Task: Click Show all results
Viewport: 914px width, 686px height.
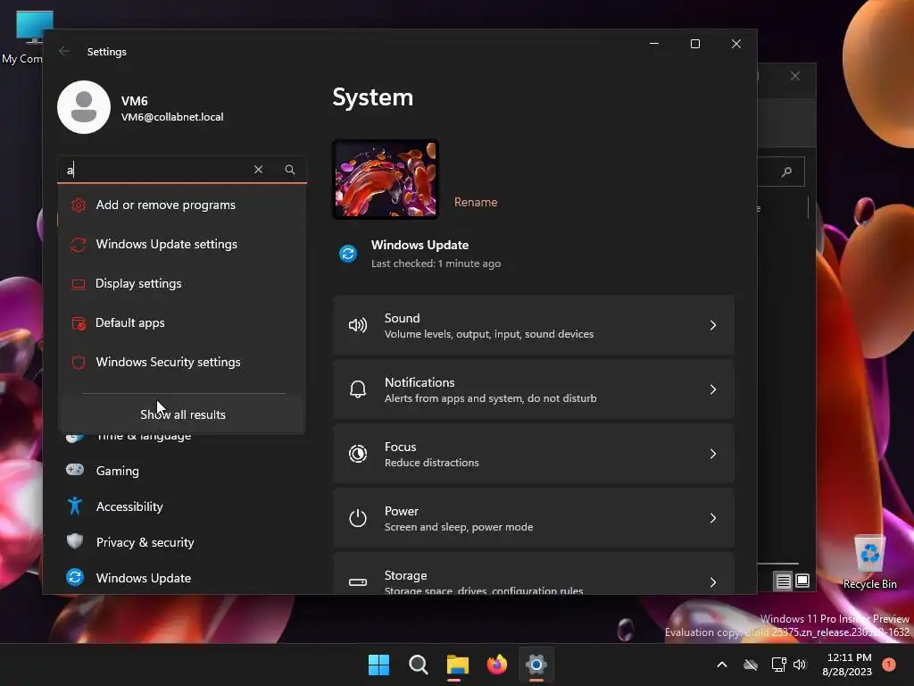Action: pos(182,414)
